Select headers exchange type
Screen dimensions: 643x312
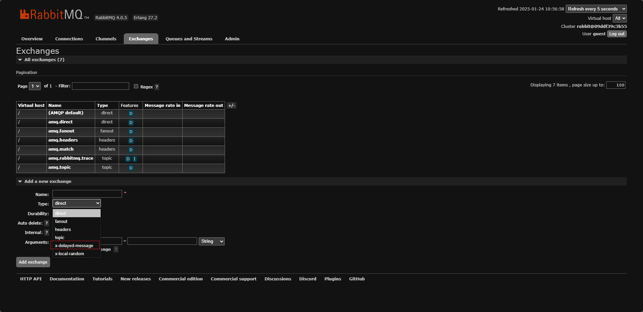pos(77,230)
